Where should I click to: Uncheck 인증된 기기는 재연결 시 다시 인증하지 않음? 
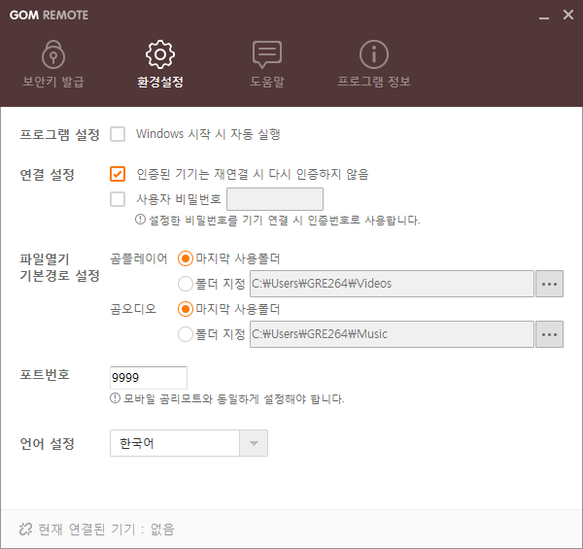click(118, 174)
